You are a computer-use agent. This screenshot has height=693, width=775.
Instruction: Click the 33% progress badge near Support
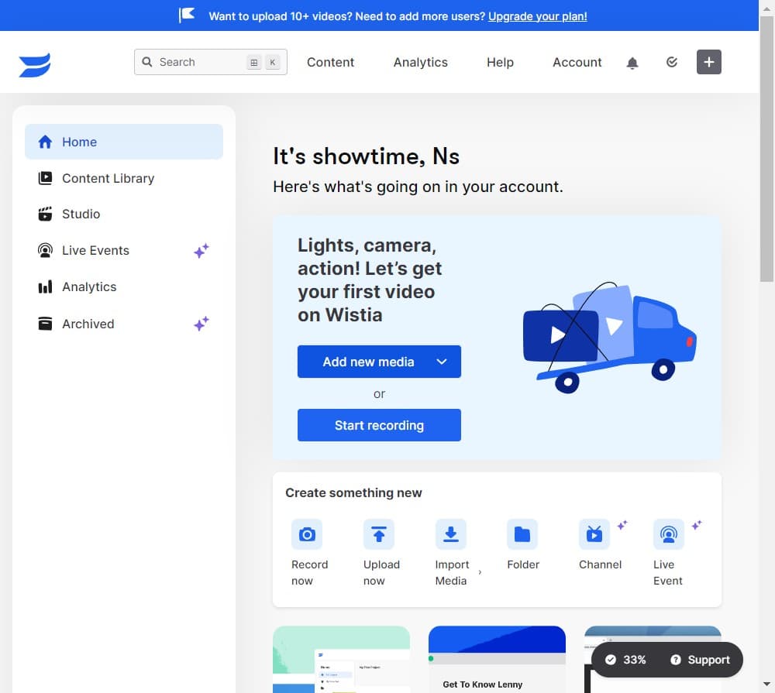tap(625, 660)
